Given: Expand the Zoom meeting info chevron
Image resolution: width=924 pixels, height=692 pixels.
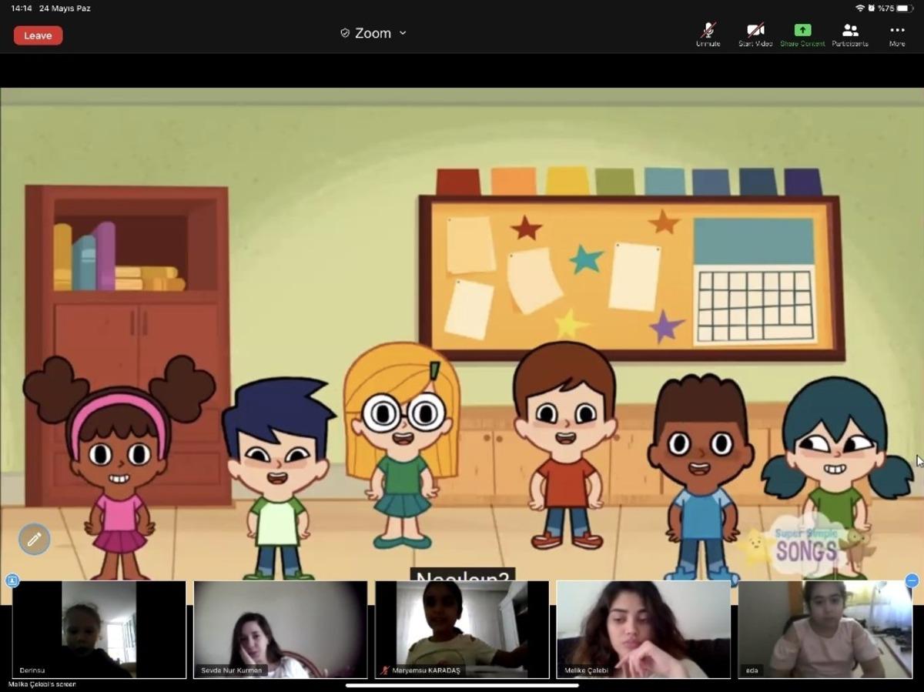Looking at the screenshot, I should (x=403, y=33).
